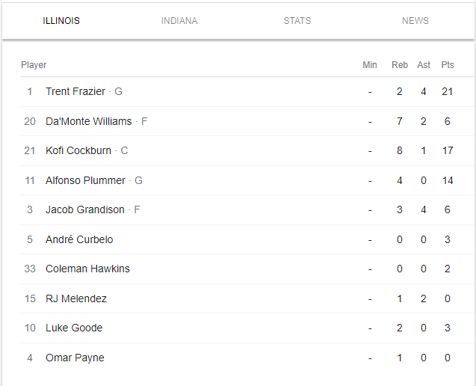This screenshot has width=476, height=386.
Task: Select the News tab
Action: pos(415,21)
